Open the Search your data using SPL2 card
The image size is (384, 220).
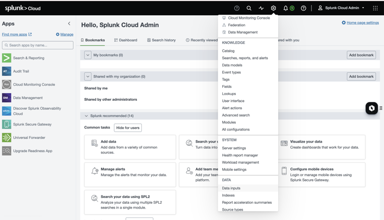click(x=130, y=202)
